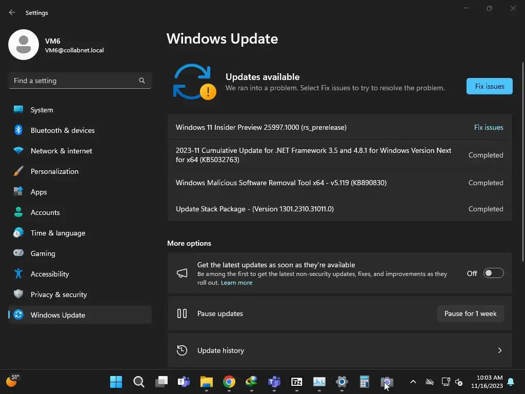The image size is (525, 394).
Task: Select the System monitor icon in sidebar
Action: (x=18, y=110)
